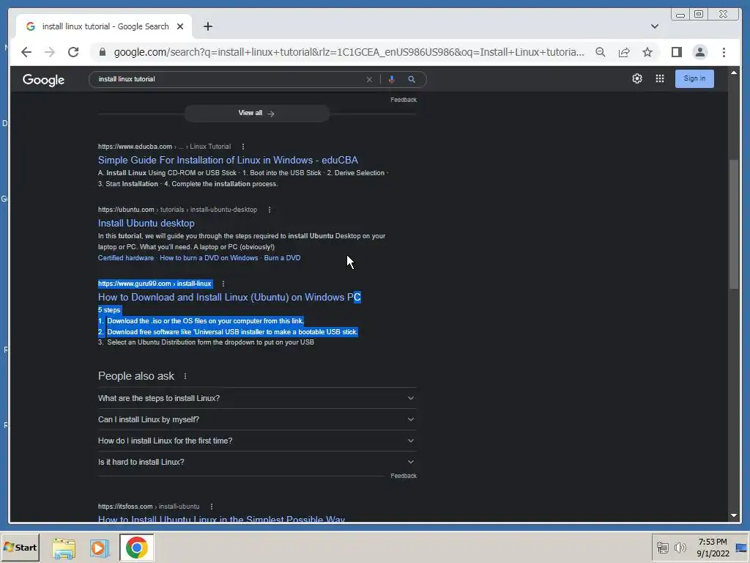Click the show desktop button
750x563 pixels.
click(x=742, y=548)
